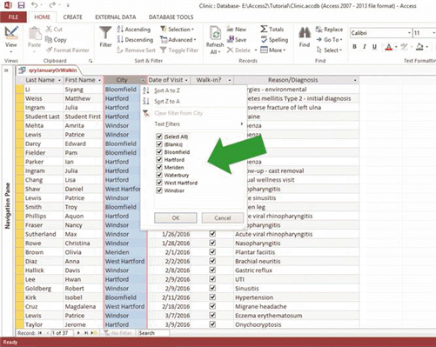The width and height of the screenshot is (436, 347).
Task: Open the font color A dropdown
Action: pyautogui.click(x=396, y=47)
